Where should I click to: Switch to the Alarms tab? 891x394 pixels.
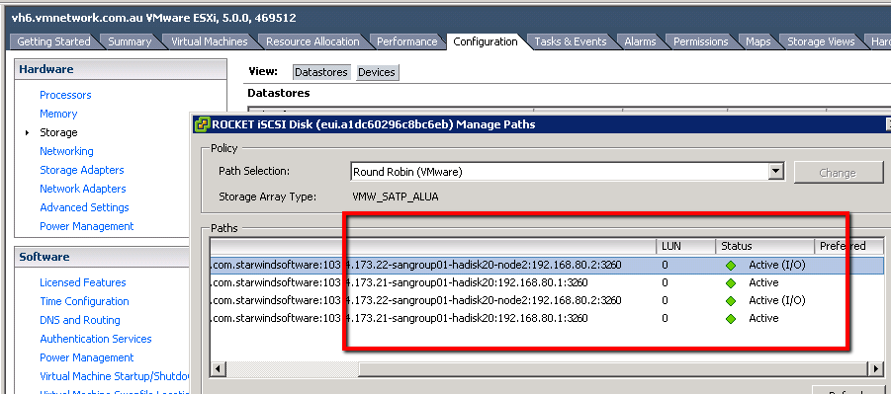640,41
